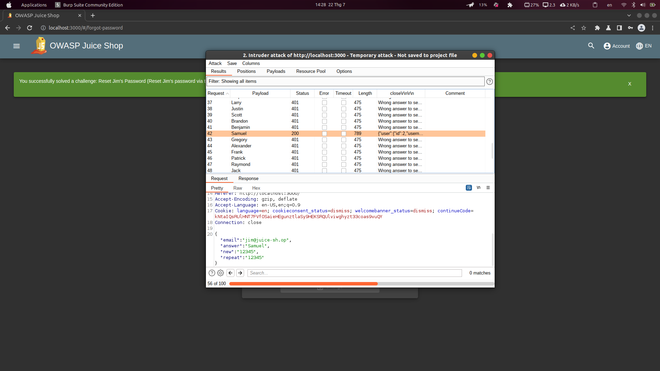The image size is (660, 371).
Task: Open the EN language selector
Action: pos(644,46)
